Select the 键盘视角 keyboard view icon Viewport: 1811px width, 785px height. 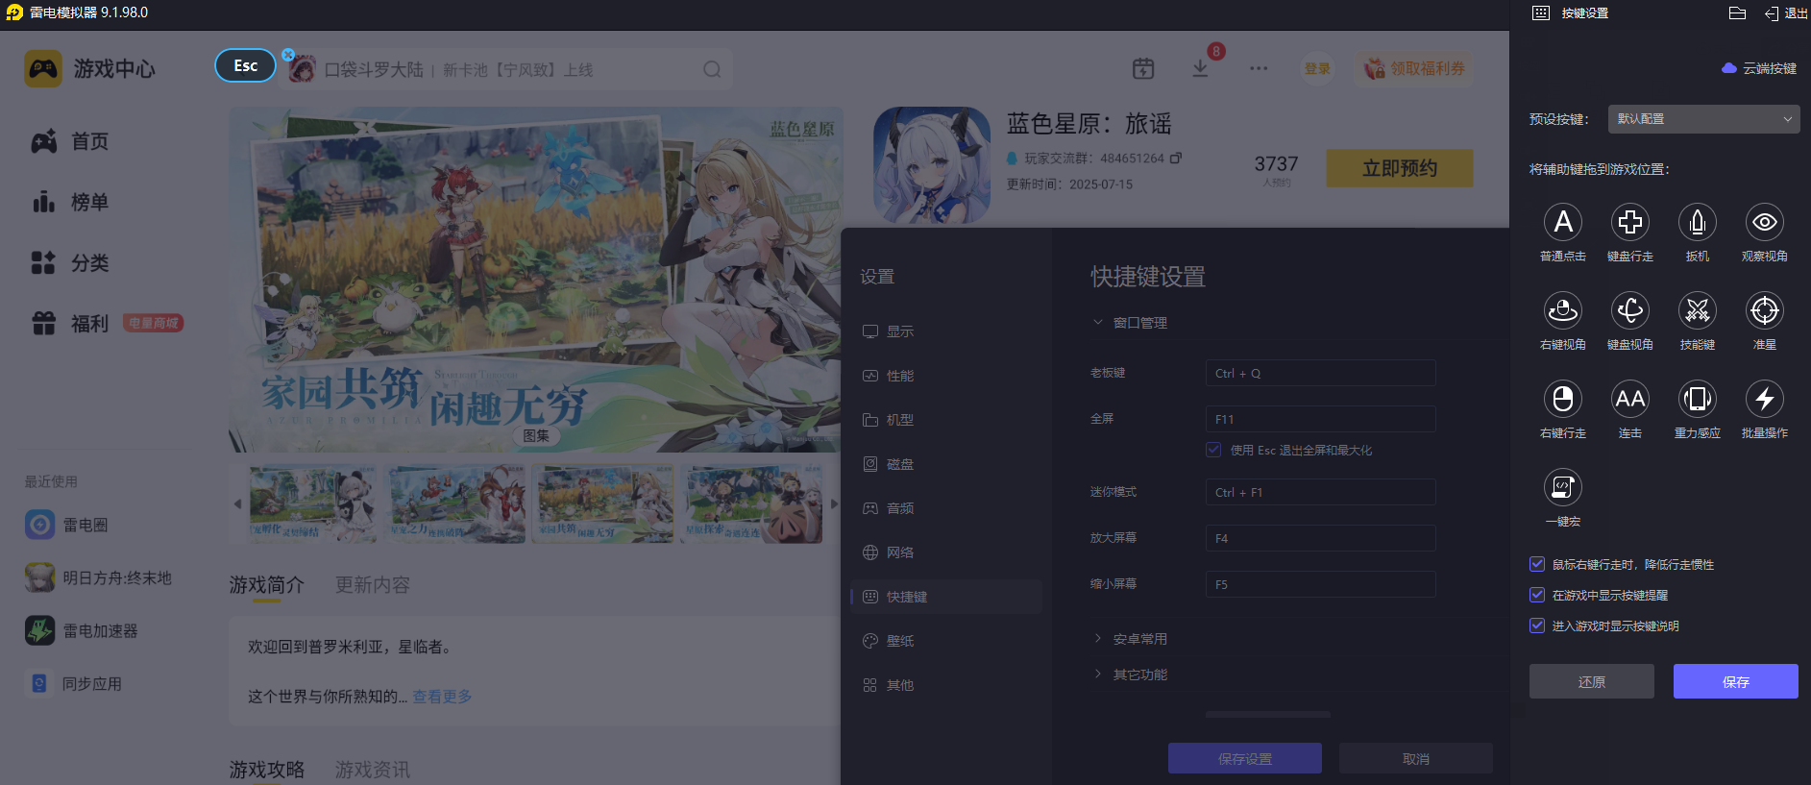1630,310
